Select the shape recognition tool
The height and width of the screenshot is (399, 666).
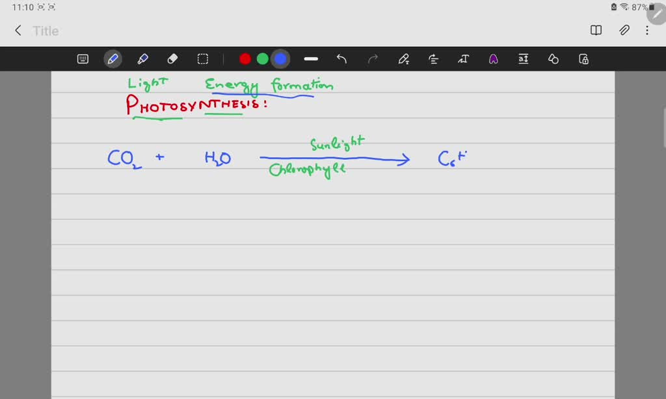[x=553, y=58]
